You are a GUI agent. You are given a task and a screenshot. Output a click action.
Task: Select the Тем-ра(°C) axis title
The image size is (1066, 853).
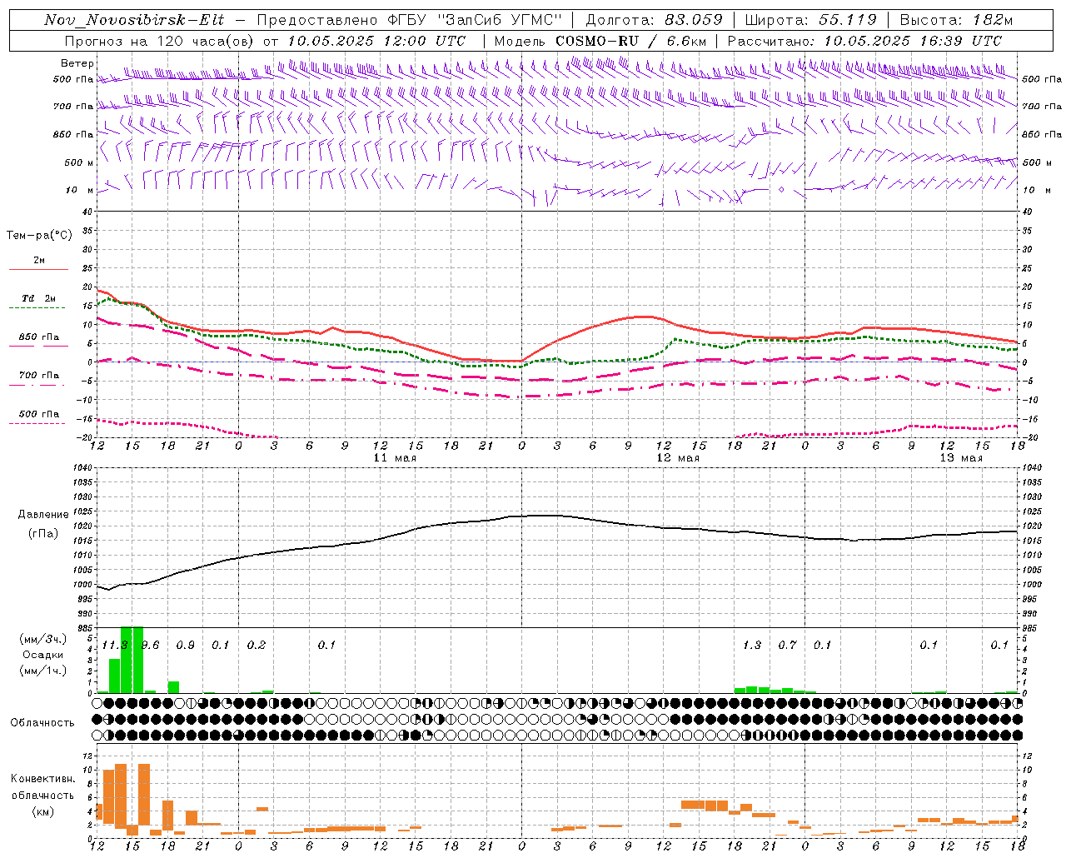[39, 236]
